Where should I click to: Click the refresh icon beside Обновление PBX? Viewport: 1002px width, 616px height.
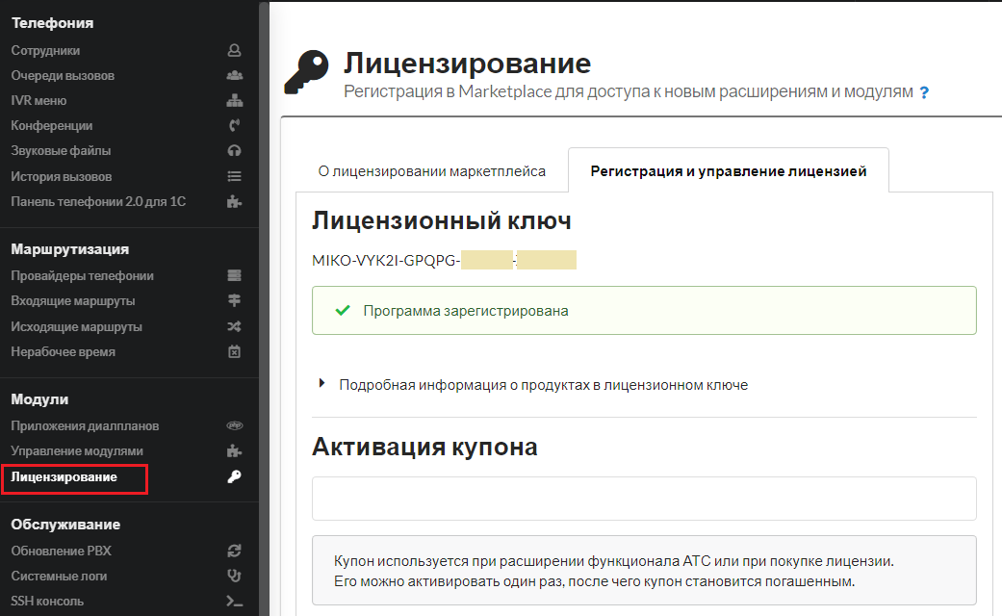[x=234, y=550]
